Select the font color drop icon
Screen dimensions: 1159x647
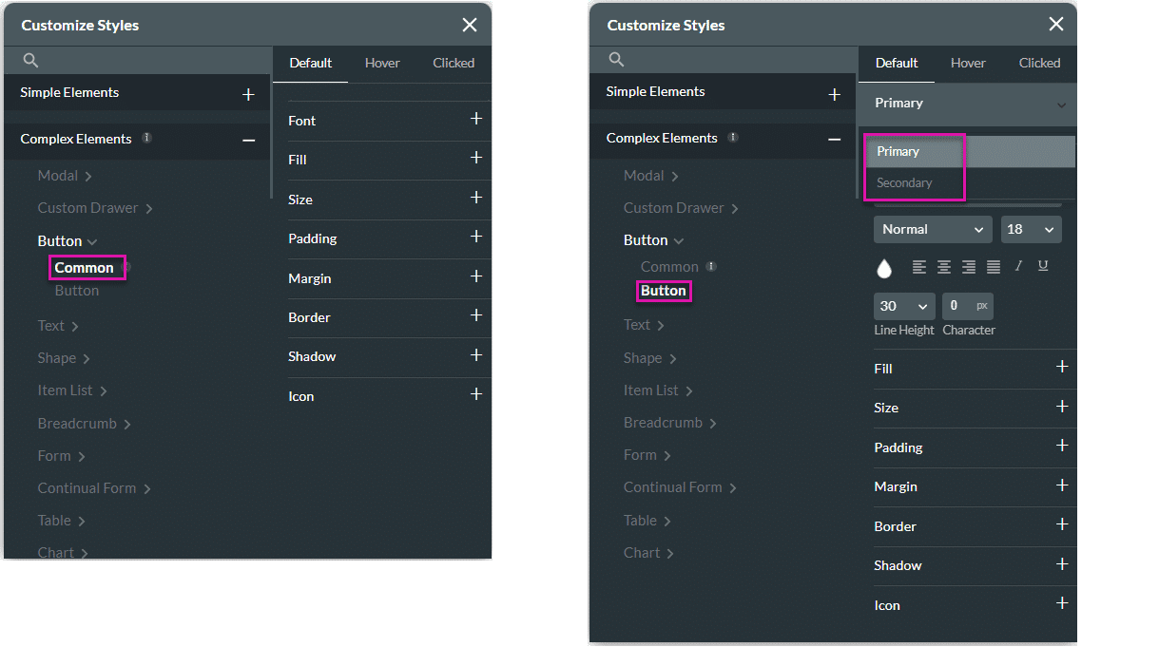(884, 267)
